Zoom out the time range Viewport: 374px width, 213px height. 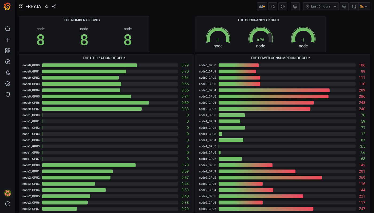tap(344, 6)
